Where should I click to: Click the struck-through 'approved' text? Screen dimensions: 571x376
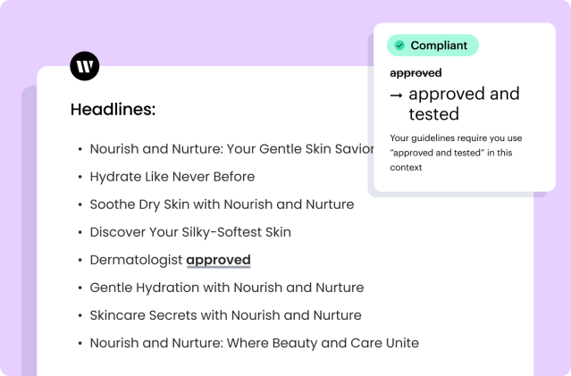coord(416,73)
